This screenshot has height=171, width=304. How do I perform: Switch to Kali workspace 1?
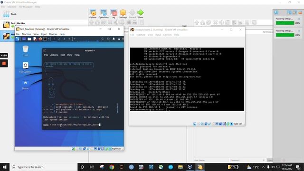(x=54, y=39)
